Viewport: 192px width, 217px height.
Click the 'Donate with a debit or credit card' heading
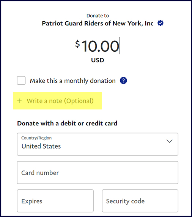[67, 123]
